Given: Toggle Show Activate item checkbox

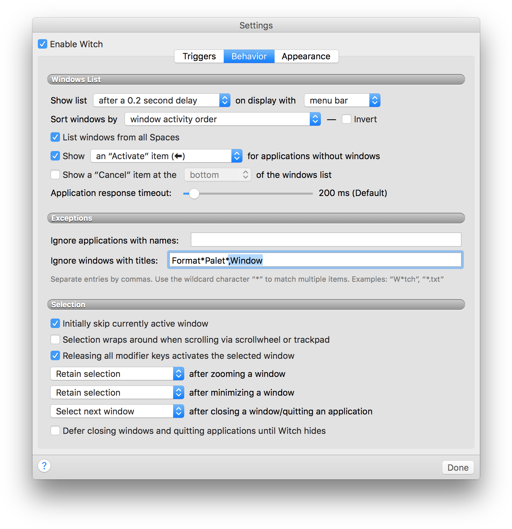Looking at the screenshot, I should click(x=55, y=156).
